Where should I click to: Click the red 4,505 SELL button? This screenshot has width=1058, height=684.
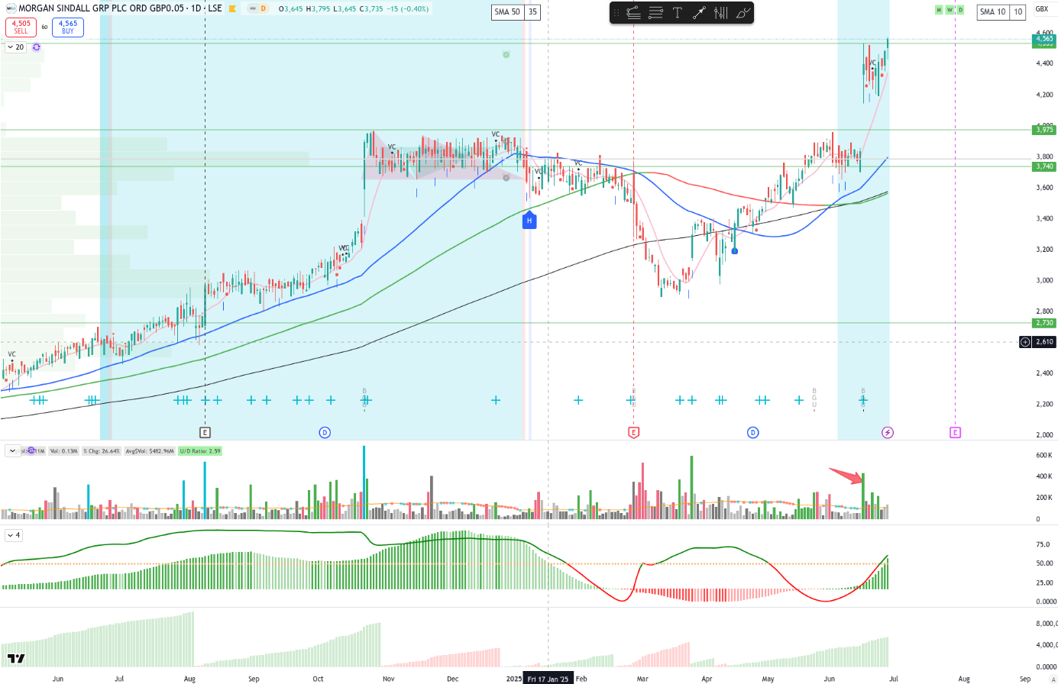[x=21, y=27]
